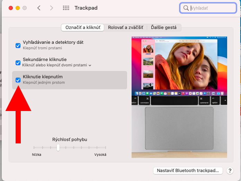The height and width of the screenshot is (181, 241).
Task: Open the show-all preferences grid icon
Action: tap(66, 8)
